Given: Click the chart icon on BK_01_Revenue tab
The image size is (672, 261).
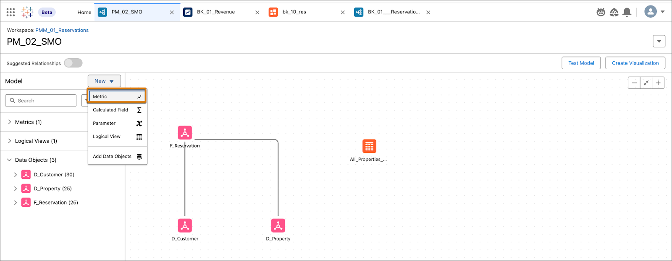Looking at the screenshot, I should click(x=188, y=12).
